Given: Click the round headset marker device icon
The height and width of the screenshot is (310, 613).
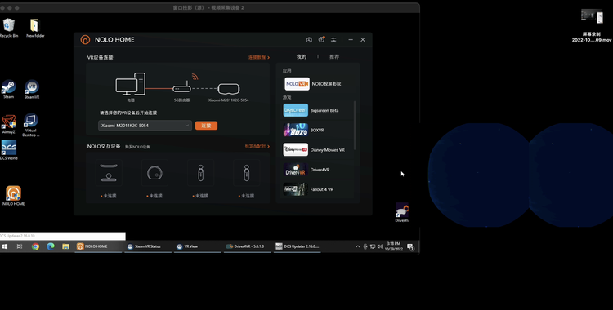Looking at the screenshot, I should click(x=154, y=173).
